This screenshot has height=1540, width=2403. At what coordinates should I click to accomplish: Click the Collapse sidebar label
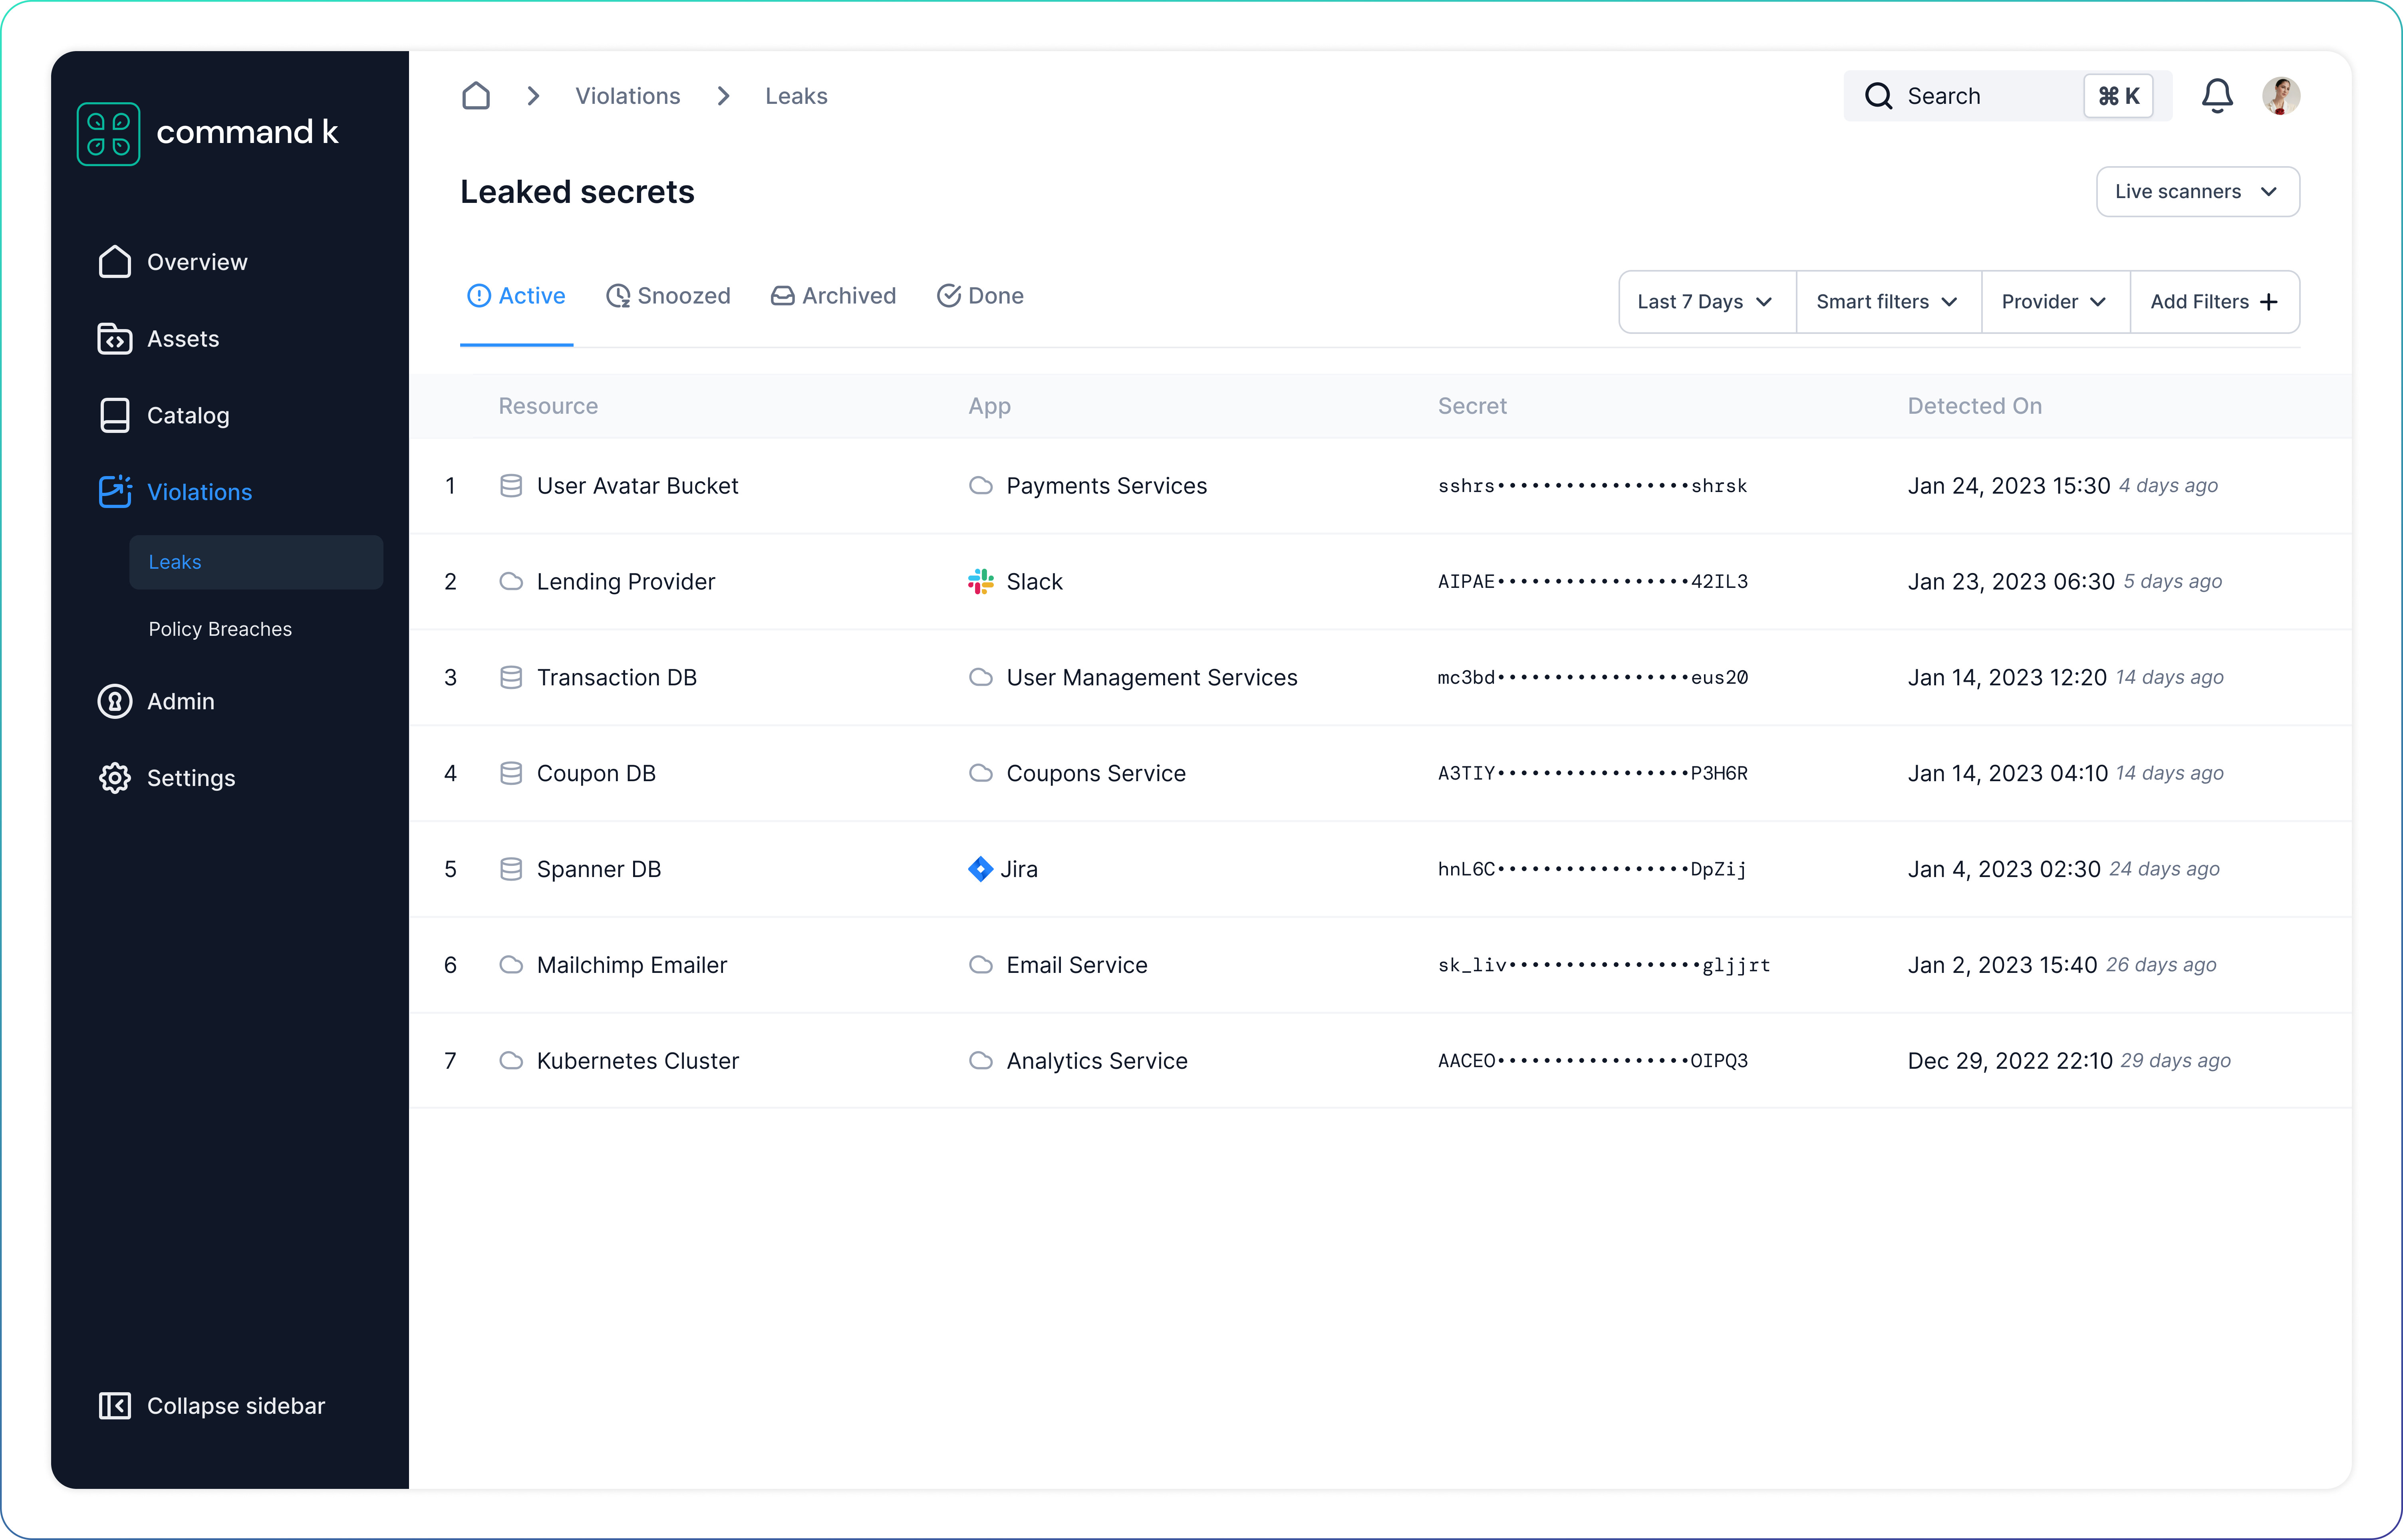point(236,1406)
